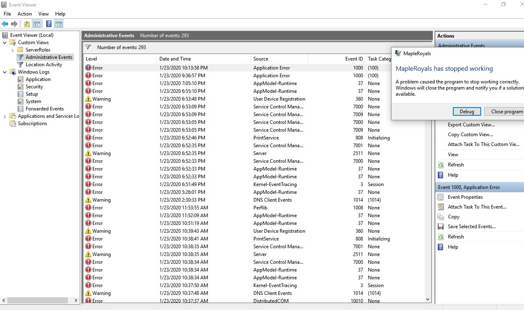
Task: Select the AppModel-Runtime event at 5:26:01 PM
Action: coord(253,192)
